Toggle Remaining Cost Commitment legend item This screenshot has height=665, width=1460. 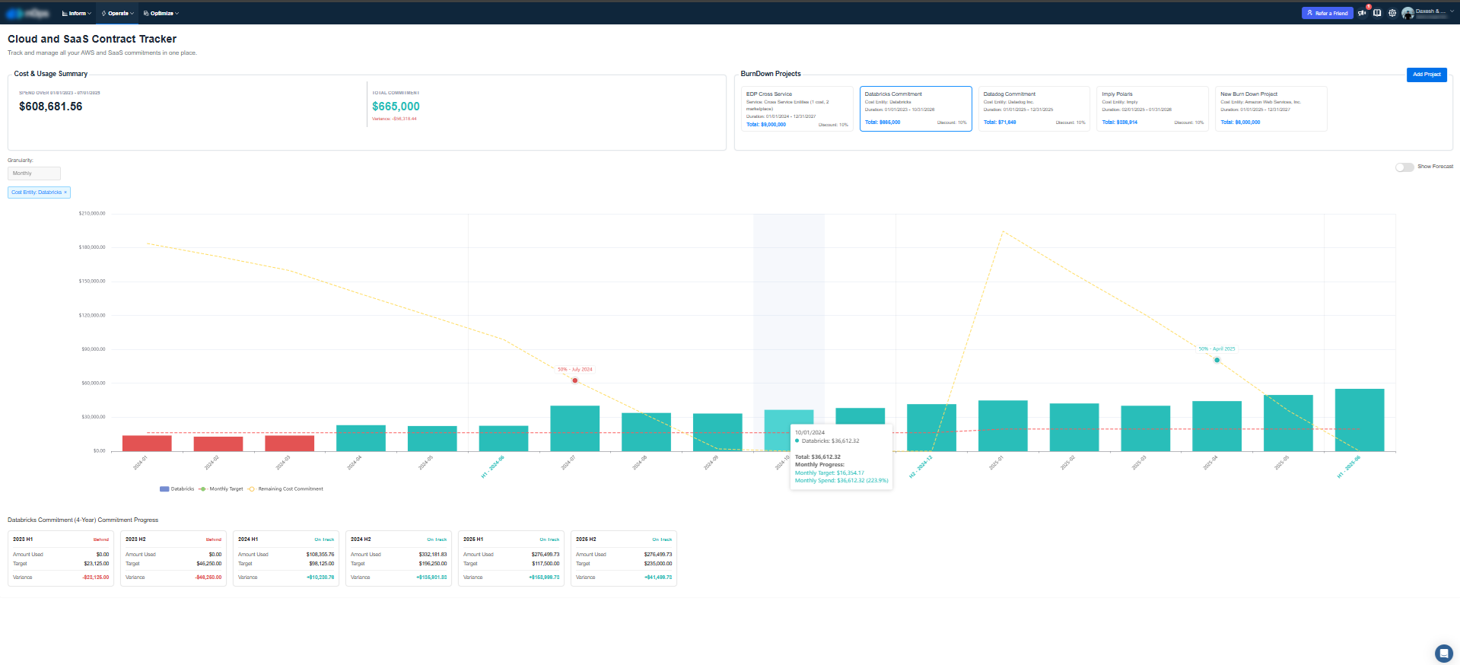pyautogui.click(x=285, y=488)
